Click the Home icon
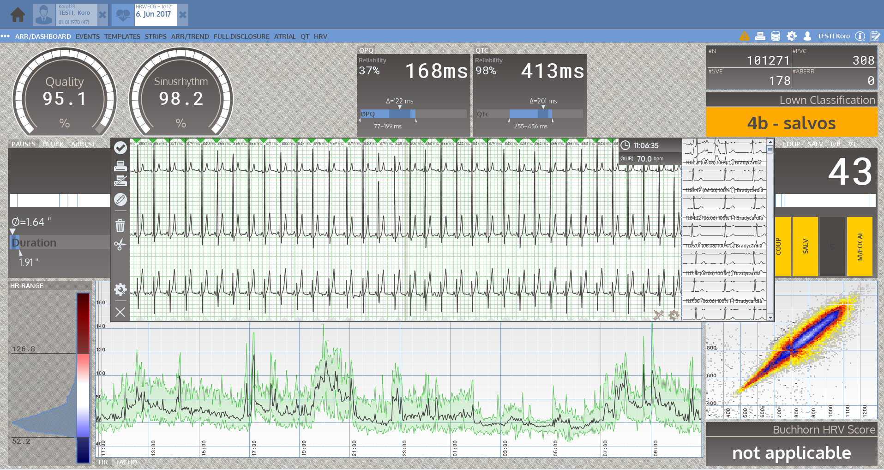The height and width of the screenshot is (470, 884). [18, 15]
